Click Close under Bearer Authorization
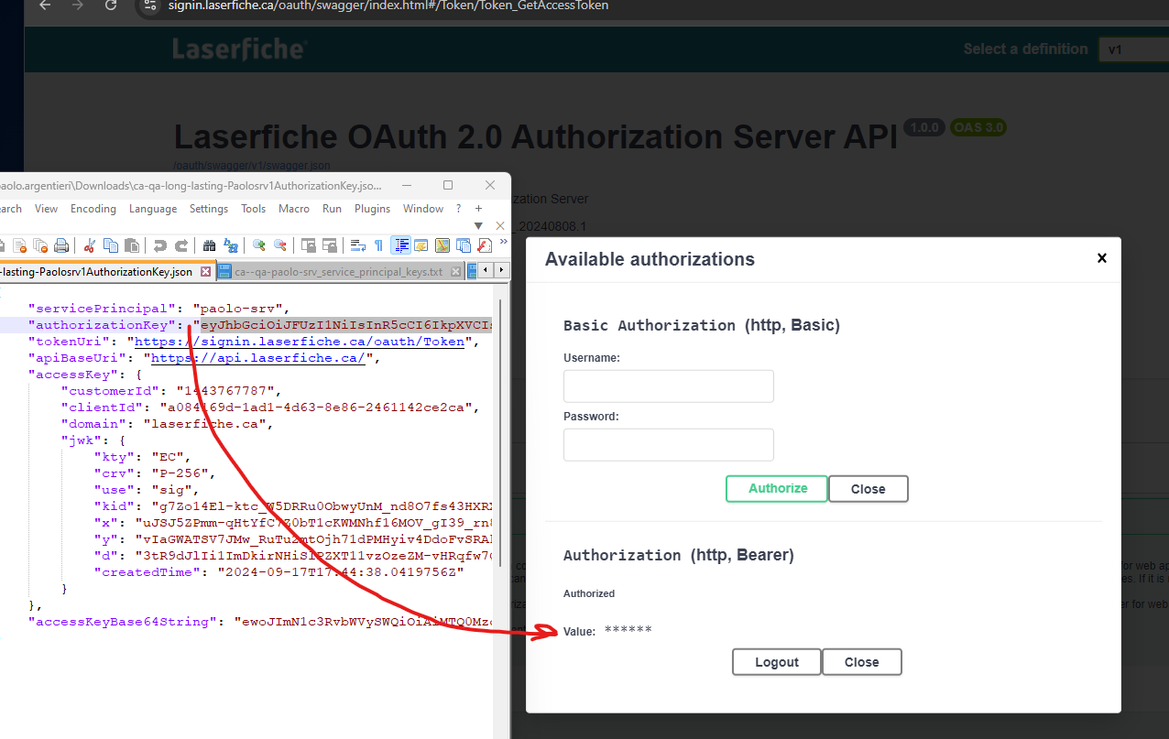1169x739 pixels. [862, 662]
